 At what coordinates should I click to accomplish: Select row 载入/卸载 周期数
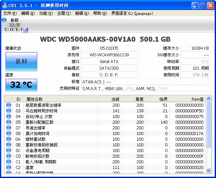(x=105, y=162)
